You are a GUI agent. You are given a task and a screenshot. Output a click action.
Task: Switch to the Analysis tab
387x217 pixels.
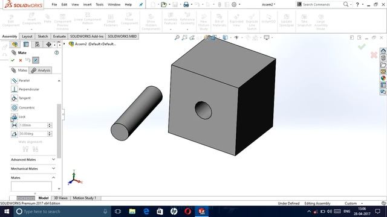click(41, 71)
